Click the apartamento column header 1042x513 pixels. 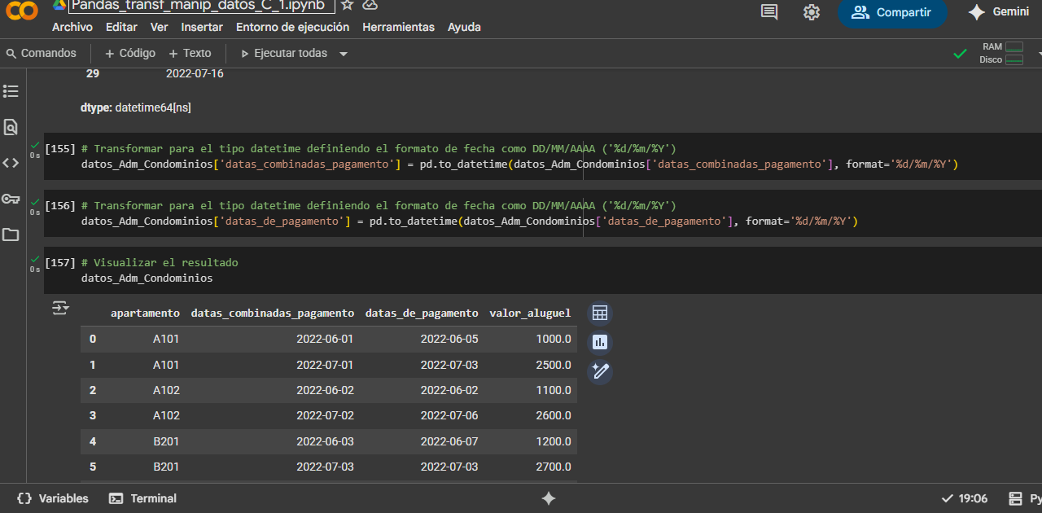[x=145, y=313]
